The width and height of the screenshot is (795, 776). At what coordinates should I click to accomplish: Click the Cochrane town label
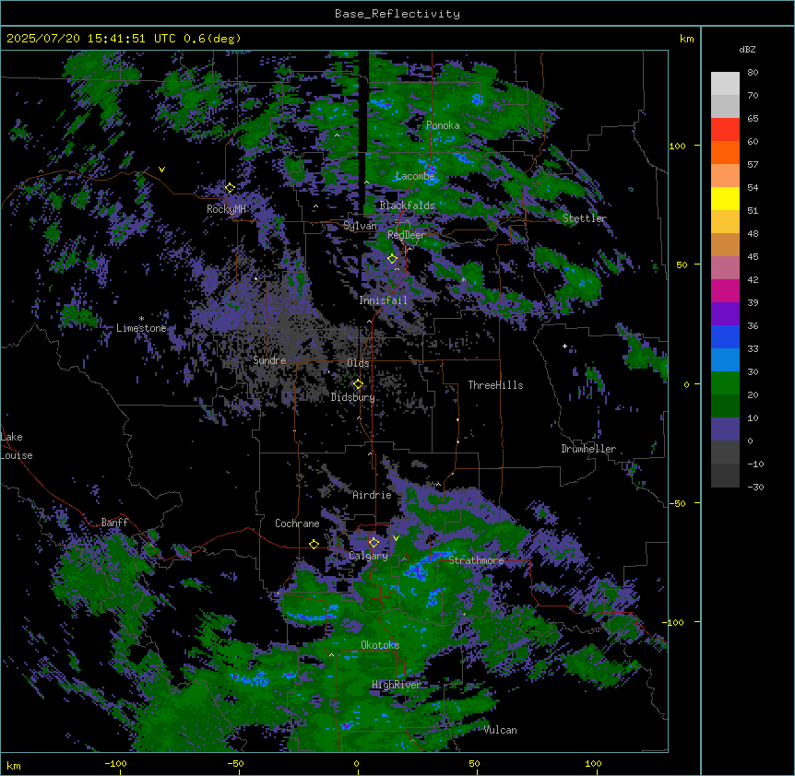click(x=297, y=523)
